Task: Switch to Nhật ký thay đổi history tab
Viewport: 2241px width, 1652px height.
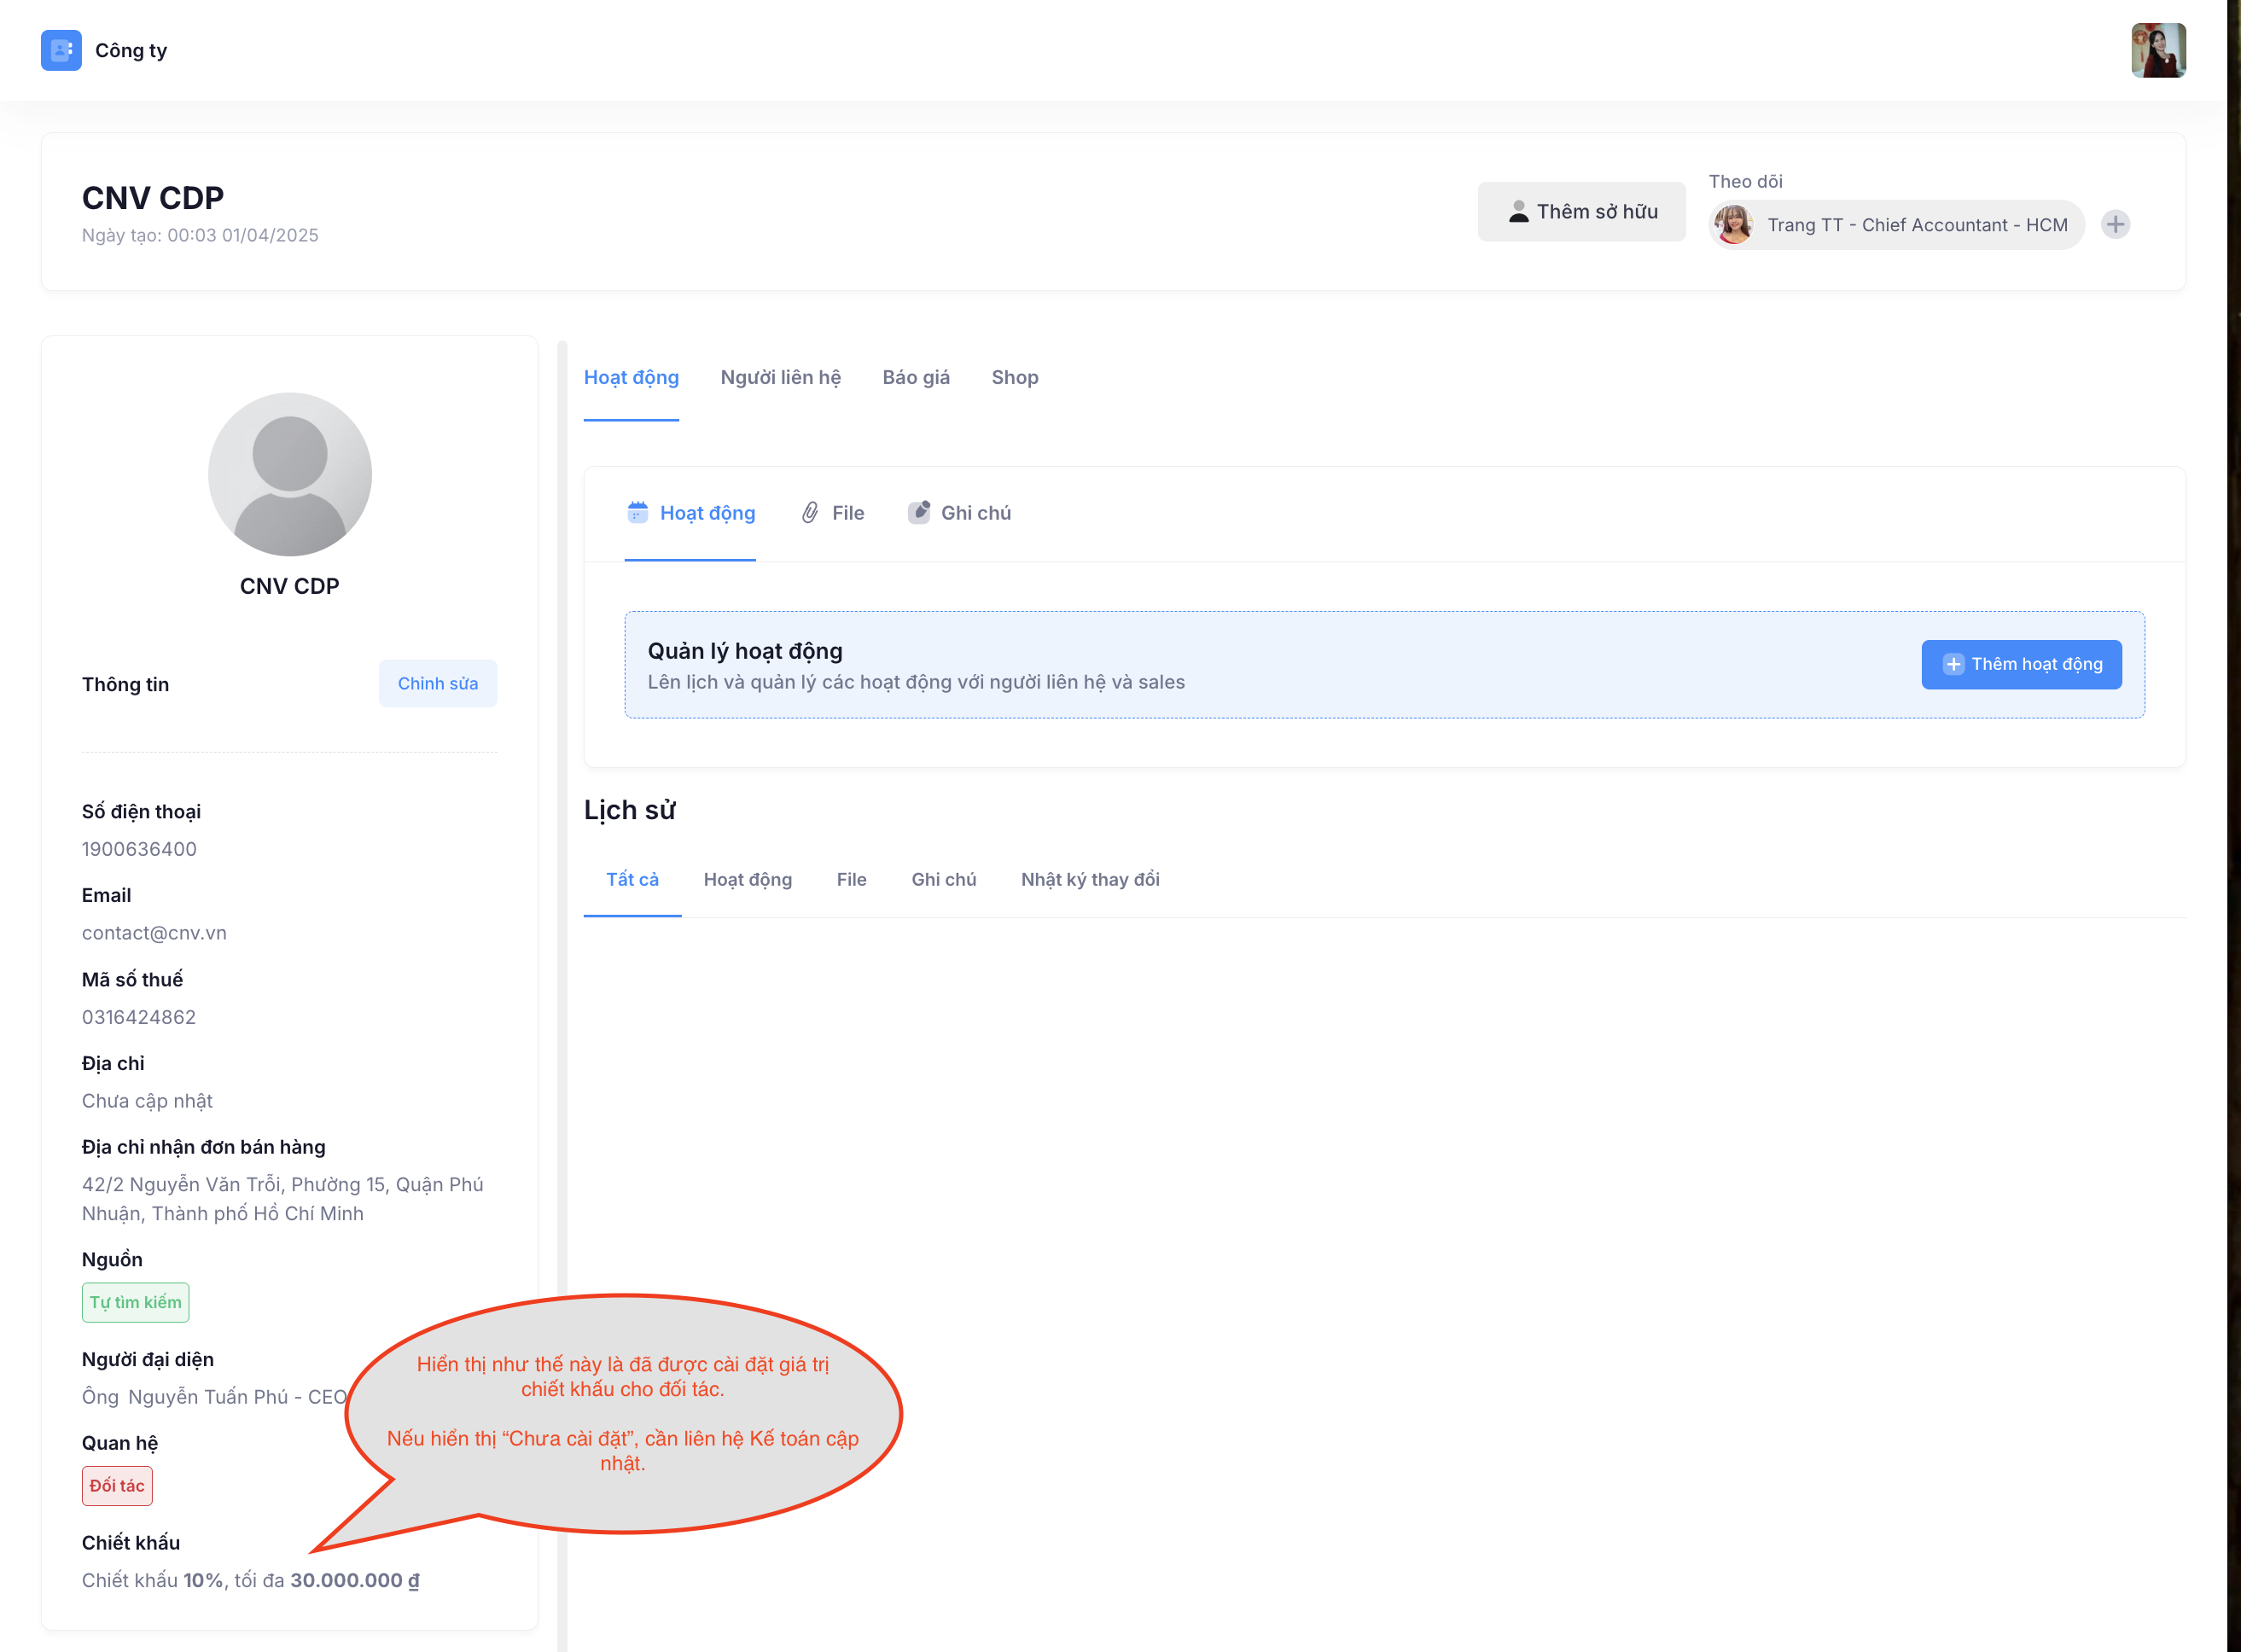Action: pyautogui.click(x=1089, y=879)
